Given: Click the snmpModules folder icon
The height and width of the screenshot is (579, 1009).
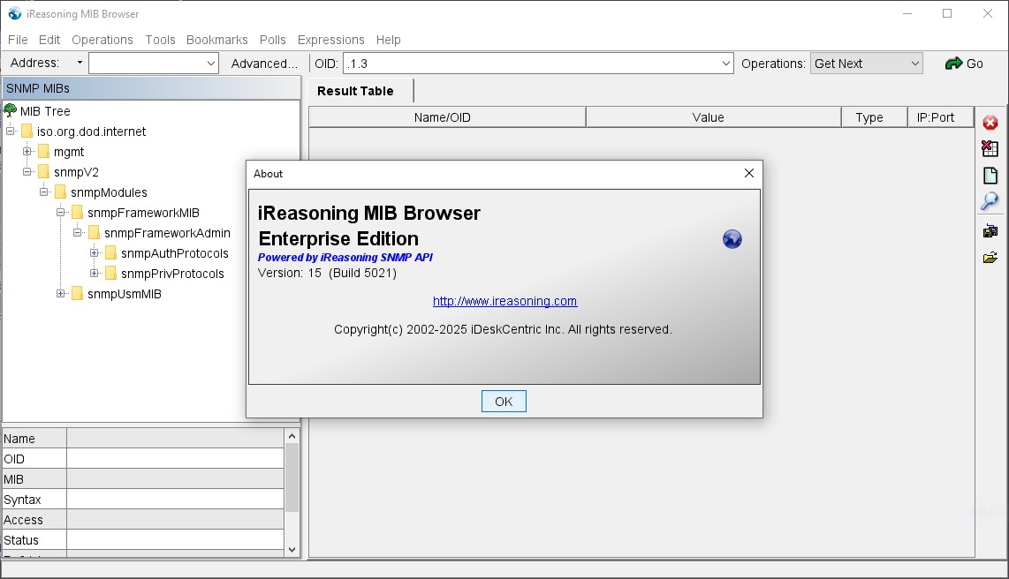Looking at the screenshot, I should 60,192.
